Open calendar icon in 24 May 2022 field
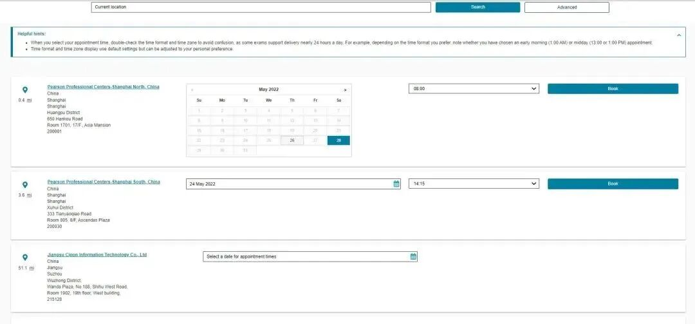The height and width of the screenshot is (324, 695). click(x=396, y=184)
